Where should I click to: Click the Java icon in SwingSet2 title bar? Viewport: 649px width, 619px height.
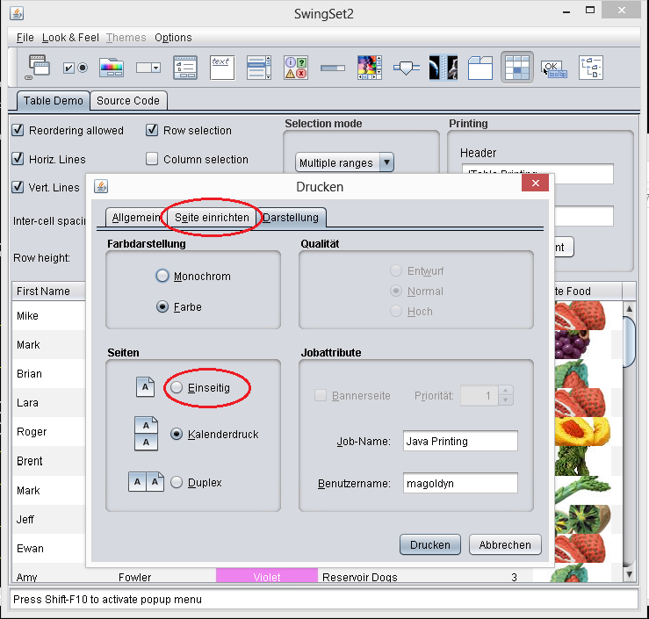(x=17, y=13)
